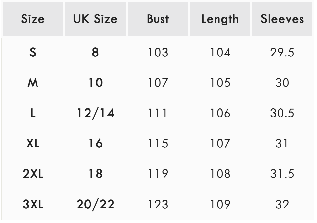
Task: Click the Size column header
Action: coord(33,19)
